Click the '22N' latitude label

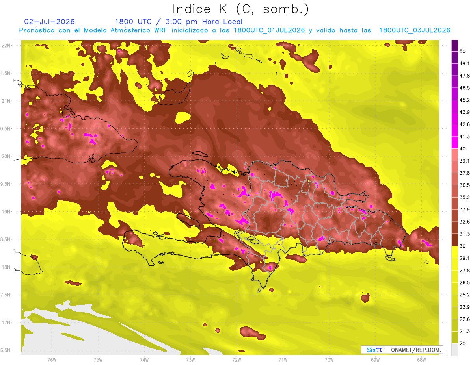pos(6,45)
